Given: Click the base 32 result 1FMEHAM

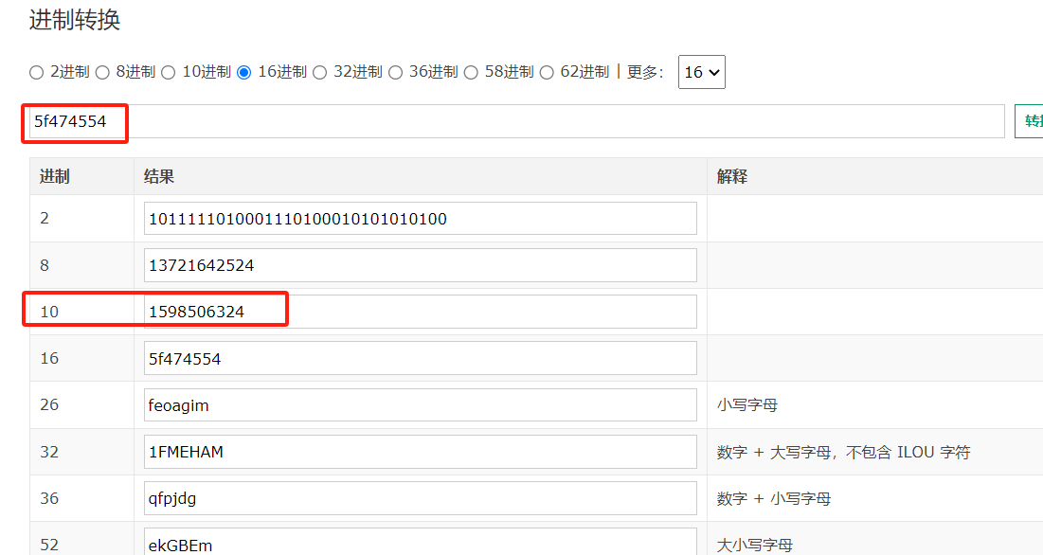Looking at the screenshot, I should tap(420, 452).
